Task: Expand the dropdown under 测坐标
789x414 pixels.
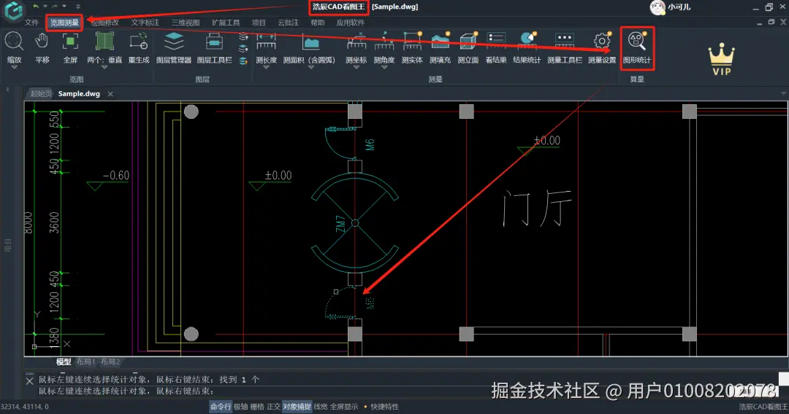Action: (x=357, y=67)
